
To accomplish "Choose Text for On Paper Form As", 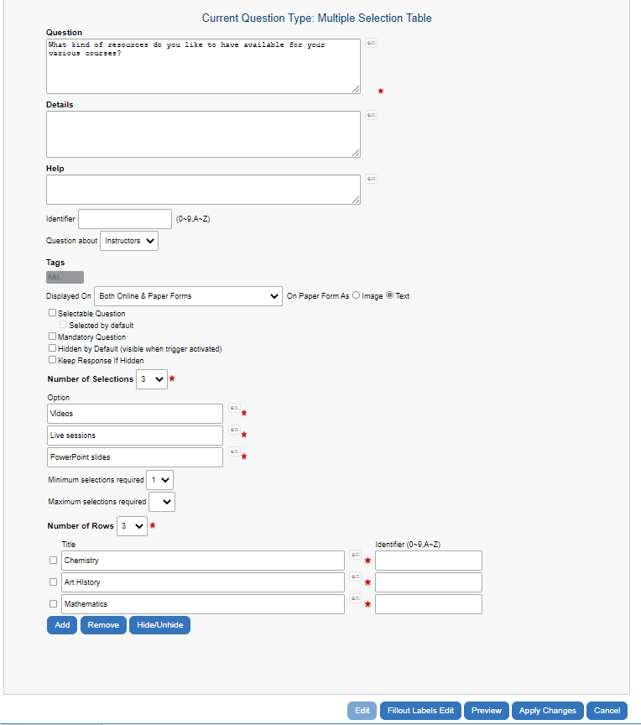I will (x=390, y=295).
